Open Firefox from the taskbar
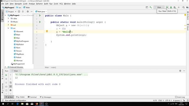Viewport: 189px width, 106px height. click(37, 104)
